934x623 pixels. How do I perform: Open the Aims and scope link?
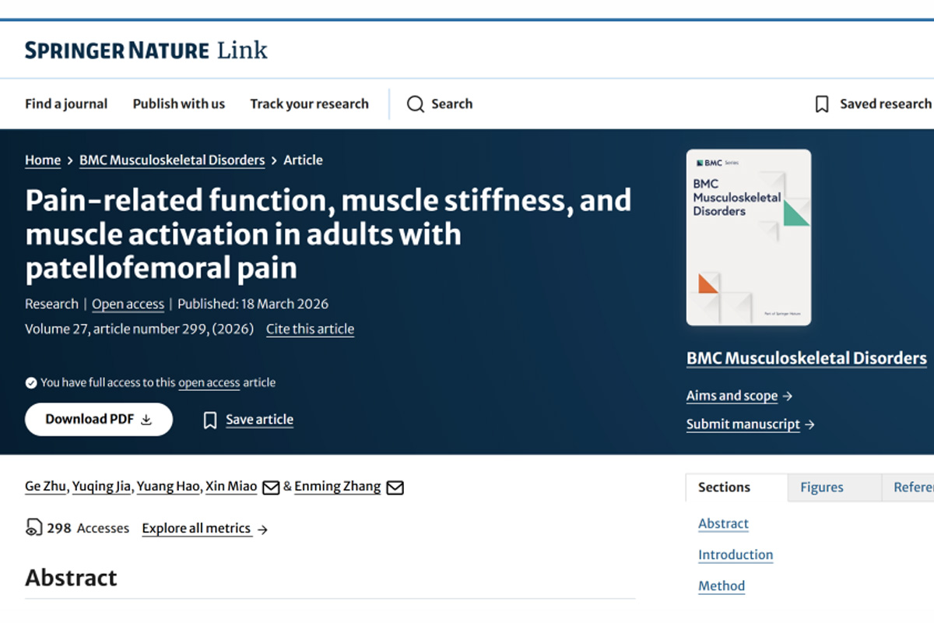click(x=732, y=396)
